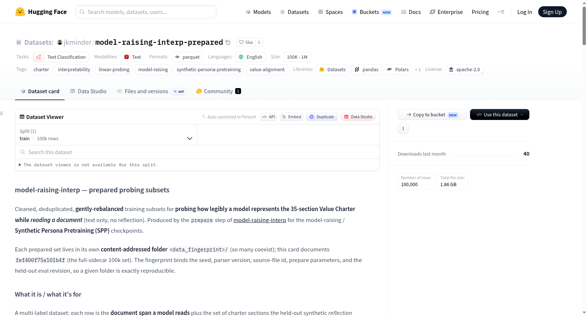This screenshot has width=587, height=316.
Task: Select the 100K - 1M size tag
Action: (297, 57)
